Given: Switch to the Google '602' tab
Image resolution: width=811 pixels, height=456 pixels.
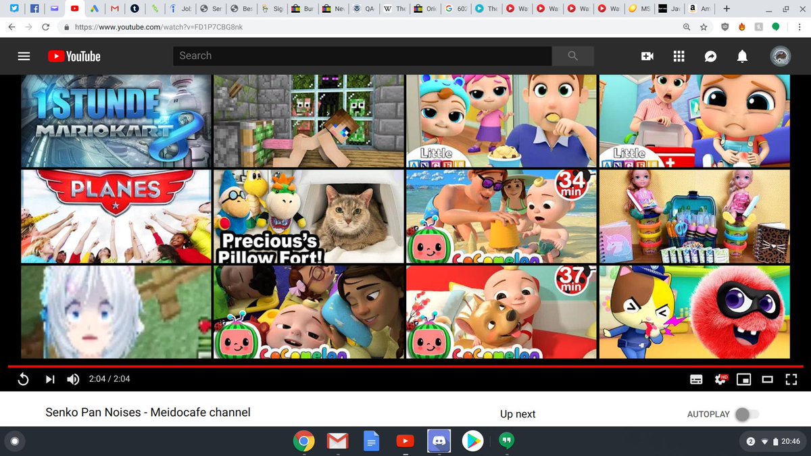Looking at the screenshot, I should tap(455, 9).
